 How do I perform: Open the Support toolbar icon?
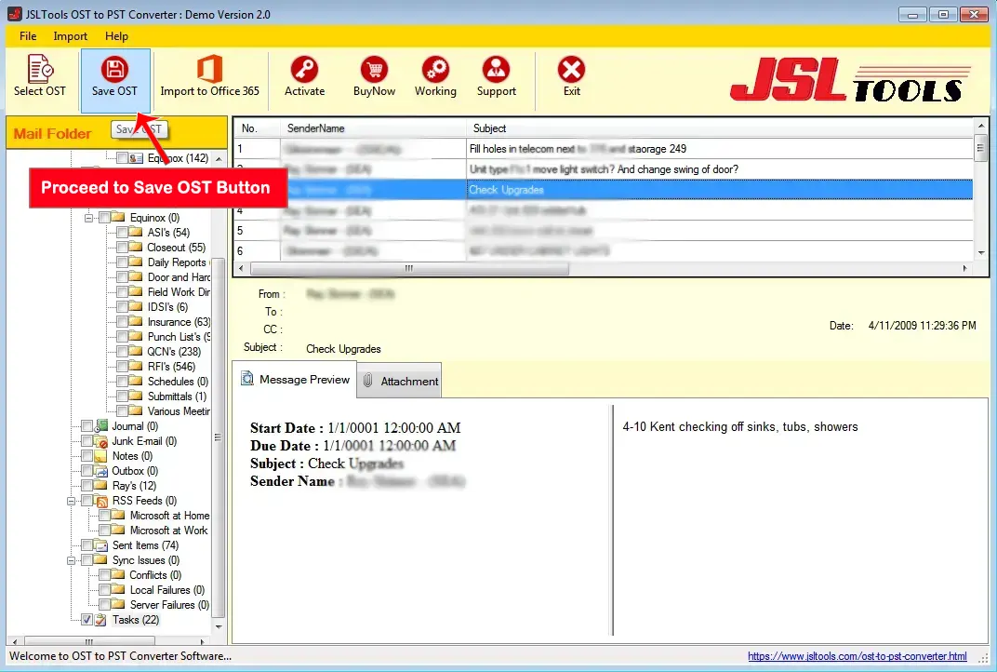[x=496, y=76]
